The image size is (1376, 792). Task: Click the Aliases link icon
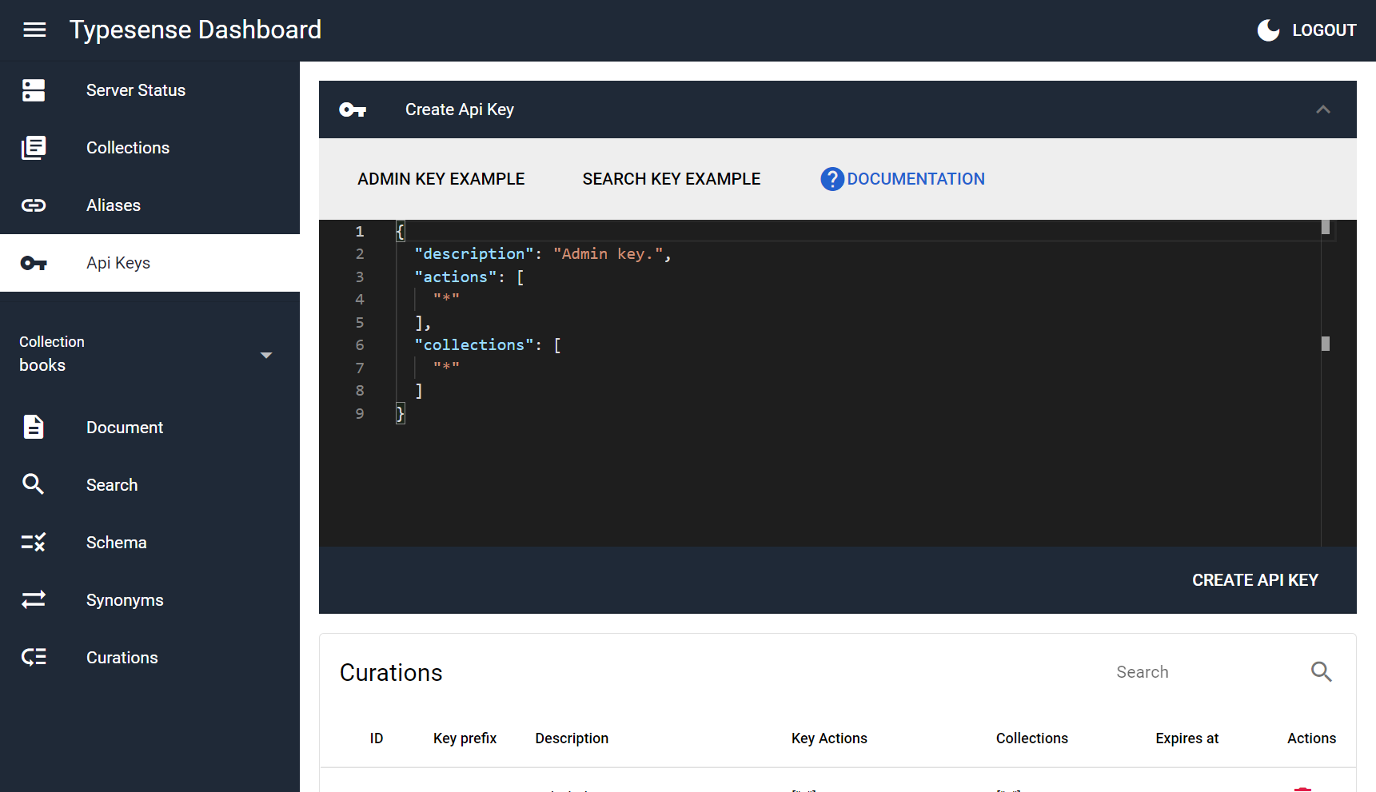[34, 205]
